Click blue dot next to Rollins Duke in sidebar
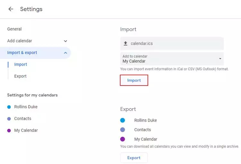This screenshot has width=241, height=164. [9, 107]
